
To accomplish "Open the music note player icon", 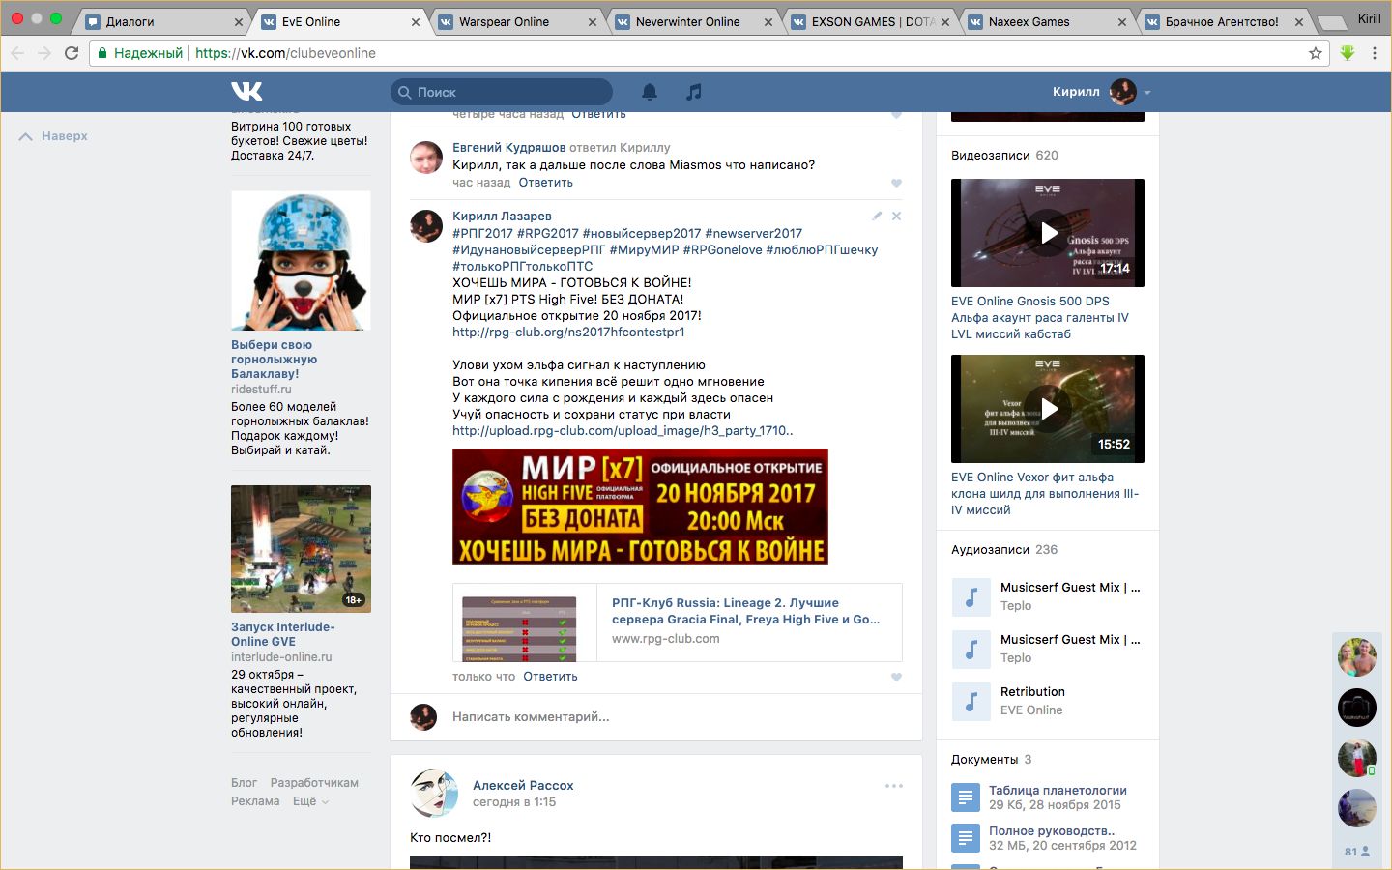I will click(x=694, y=92).
